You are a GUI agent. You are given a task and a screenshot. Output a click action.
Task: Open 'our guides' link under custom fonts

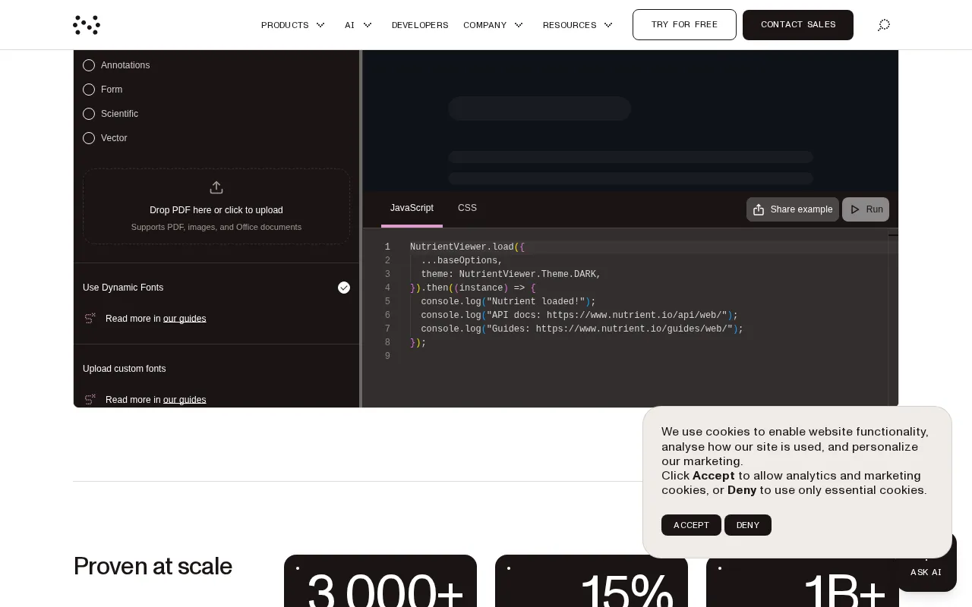click(185, 400)
